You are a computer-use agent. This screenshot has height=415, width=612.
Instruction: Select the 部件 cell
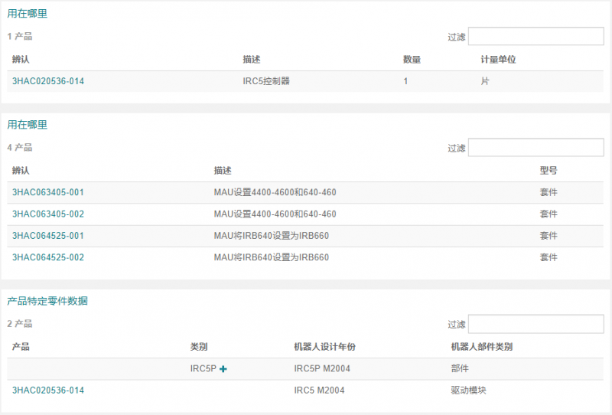[x=460, y=368]
